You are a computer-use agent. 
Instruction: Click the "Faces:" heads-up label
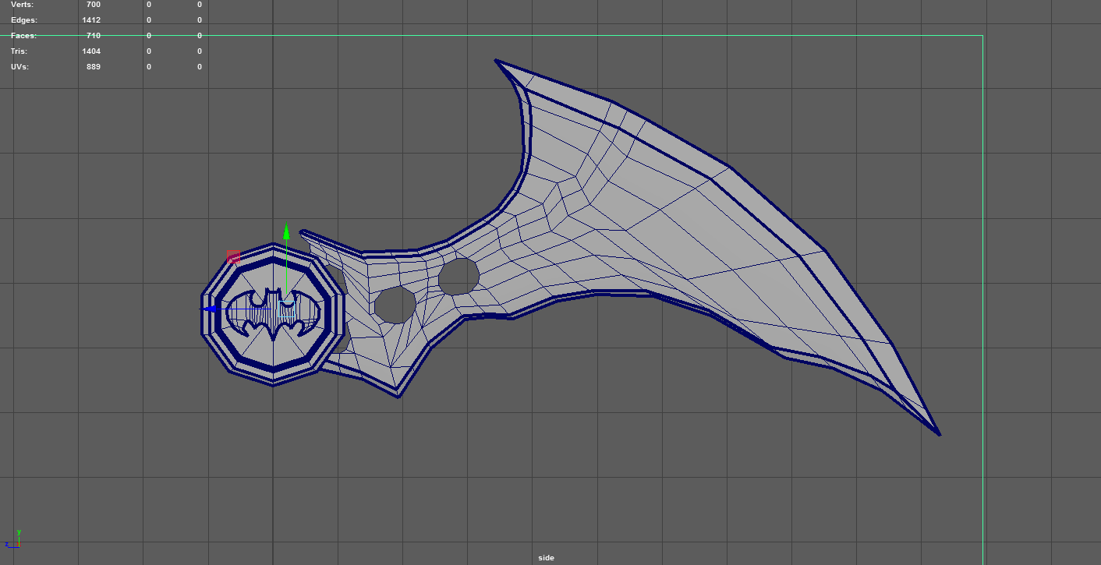pyautogui.click(x=23, y=36)
